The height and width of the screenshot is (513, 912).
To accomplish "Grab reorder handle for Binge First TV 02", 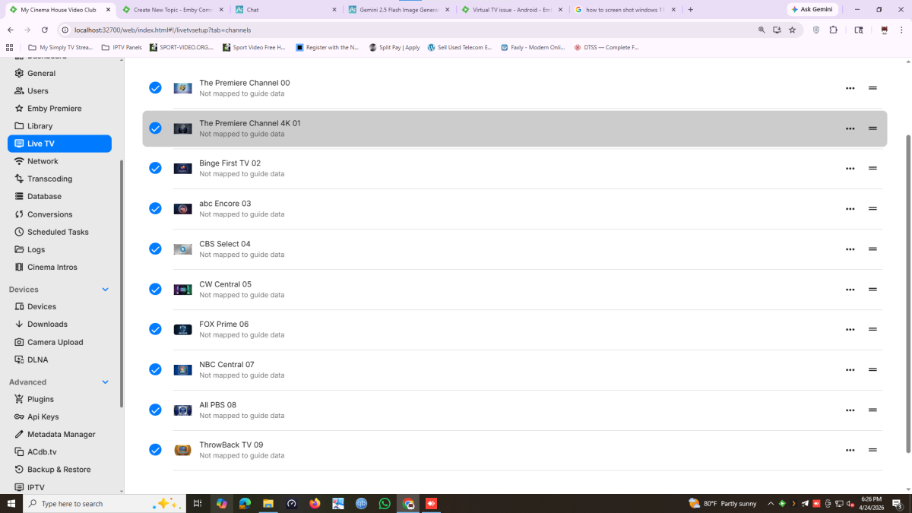I will (872, 168).
